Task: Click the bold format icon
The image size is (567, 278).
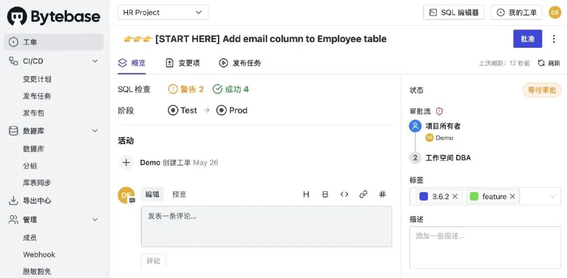Action: pos(325,195)
